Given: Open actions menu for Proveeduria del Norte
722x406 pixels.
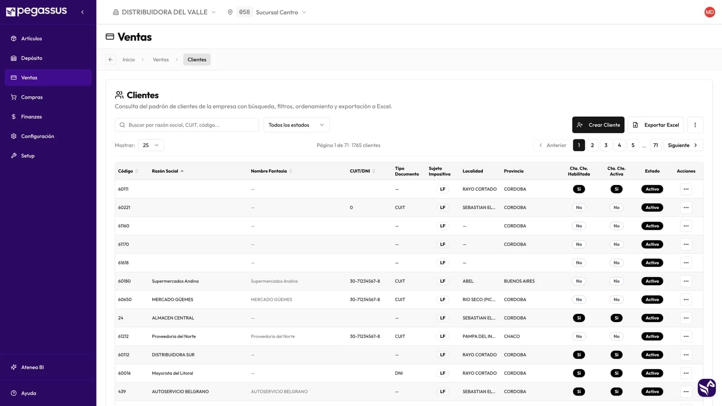Looking at the screenshot, I should [x=686, y=337].
